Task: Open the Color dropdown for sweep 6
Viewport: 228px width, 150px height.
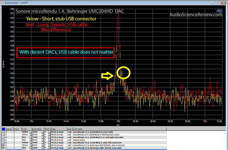Action: pyautogui.click(x=31, y=145)
